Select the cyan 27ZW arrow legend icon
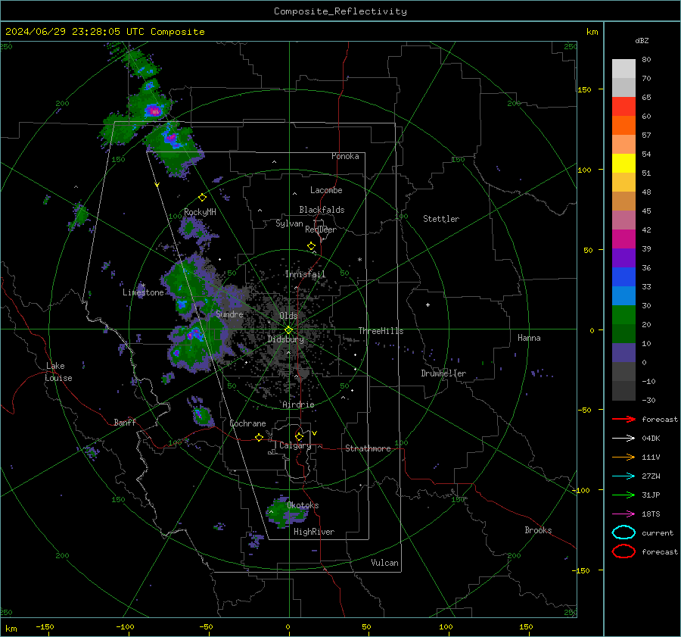 623,476
